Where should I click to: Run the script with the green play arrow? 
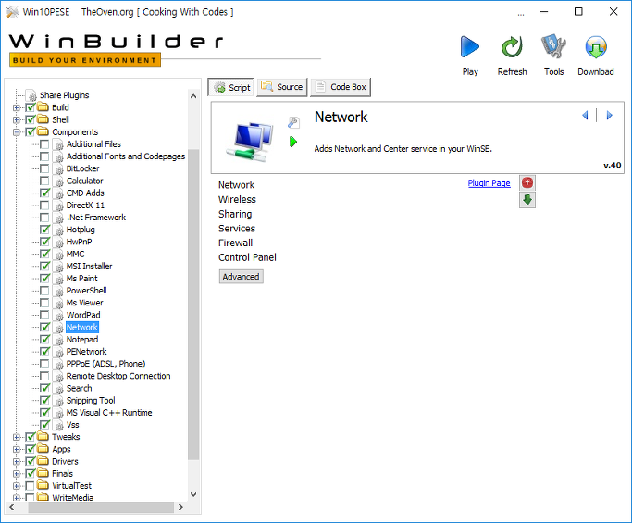coord(293,142)
